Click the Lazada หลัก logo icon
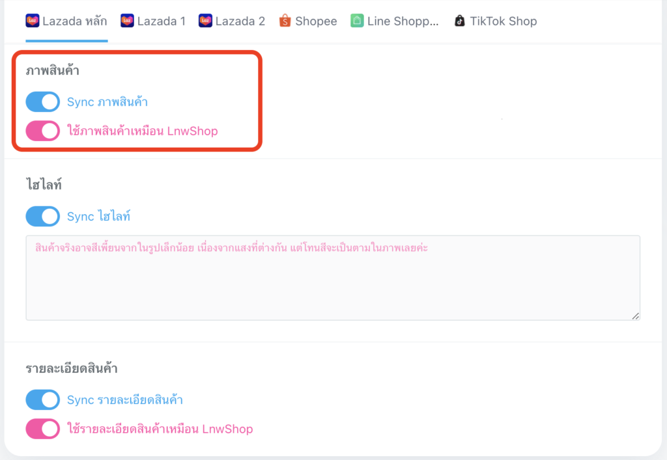This screenshot has width=667, height=460. 33,21
